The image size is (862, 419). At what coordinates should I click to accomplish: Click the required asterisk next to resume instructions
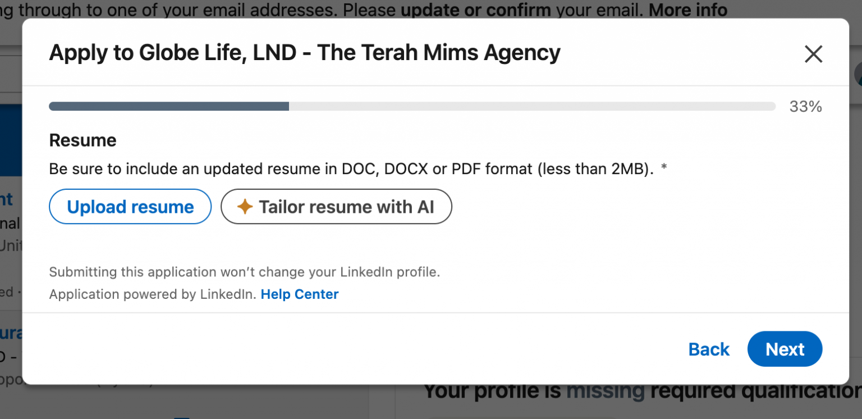point(664,168)
